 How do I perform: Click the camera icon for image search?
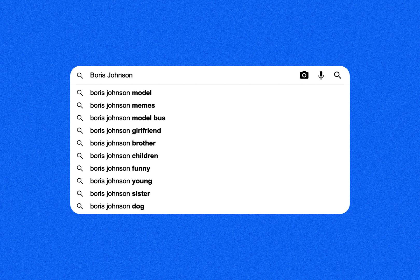pyautogui.click(x=304, y=75)
